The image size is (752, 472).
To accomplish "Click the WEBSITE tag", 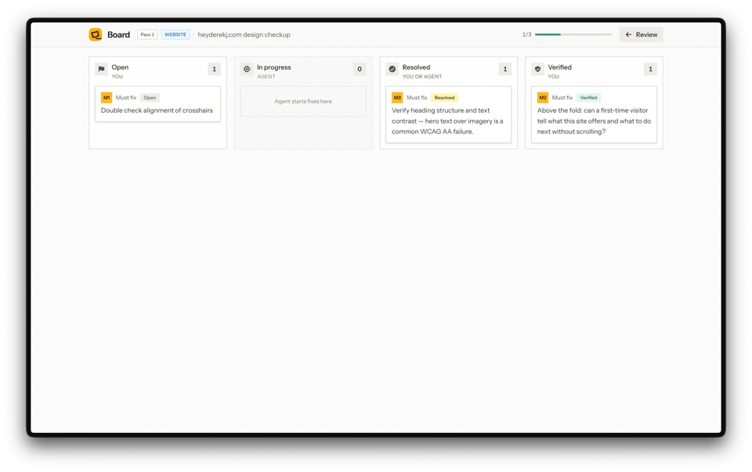I will [x=175, y=34].
